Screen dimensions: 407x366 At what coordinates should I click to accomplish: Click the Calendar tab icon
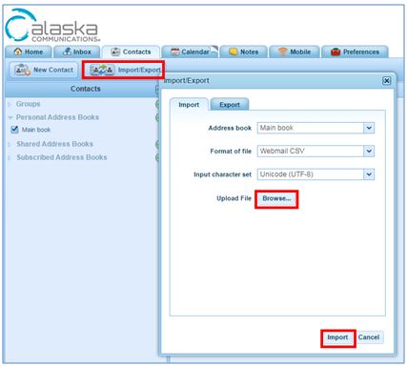(x=175, y=51)
